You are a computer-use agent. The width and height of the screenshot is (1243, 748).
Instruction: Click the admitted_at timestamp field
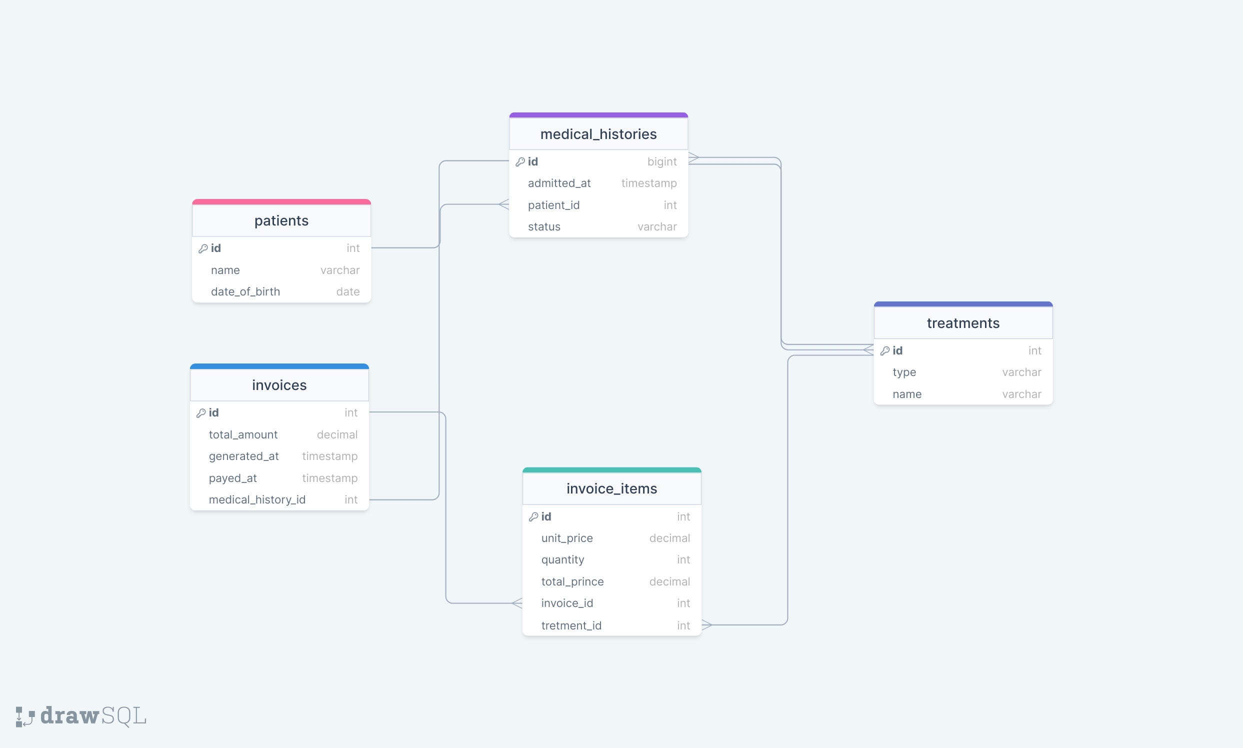pos(598,183)
